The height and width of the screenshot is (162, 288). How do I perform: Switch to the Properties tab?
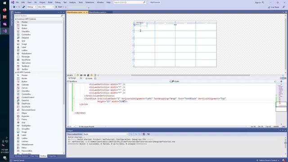click(x=52, y=156)
